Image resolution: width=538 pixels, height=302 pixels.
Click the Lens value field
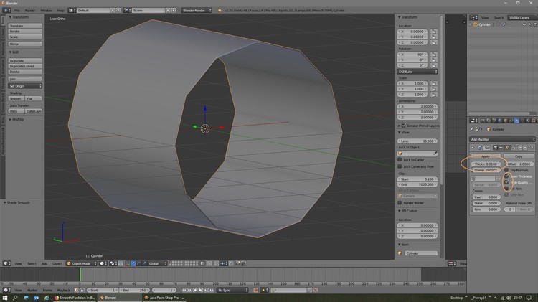point(418,141)
